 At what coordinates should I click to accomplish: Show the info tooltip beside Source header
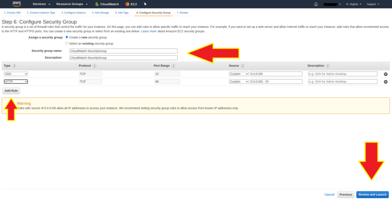pos(243,66)
